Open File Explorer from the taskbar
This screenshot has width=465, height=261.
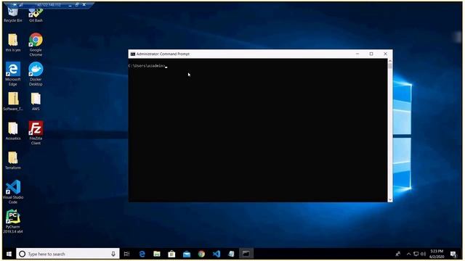pyautogui.click(x=157, y=254)
